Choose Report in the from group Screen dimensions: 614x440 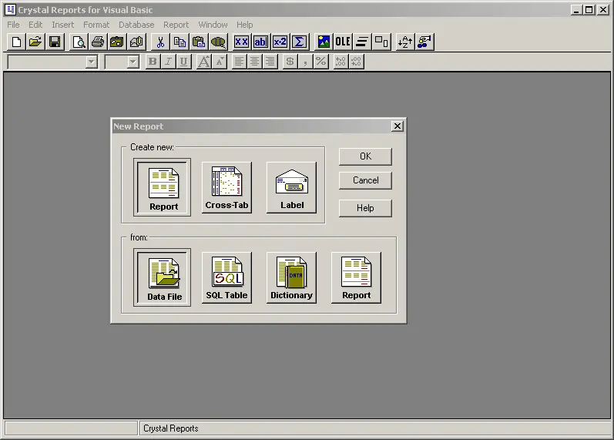[x=357, y=277]
